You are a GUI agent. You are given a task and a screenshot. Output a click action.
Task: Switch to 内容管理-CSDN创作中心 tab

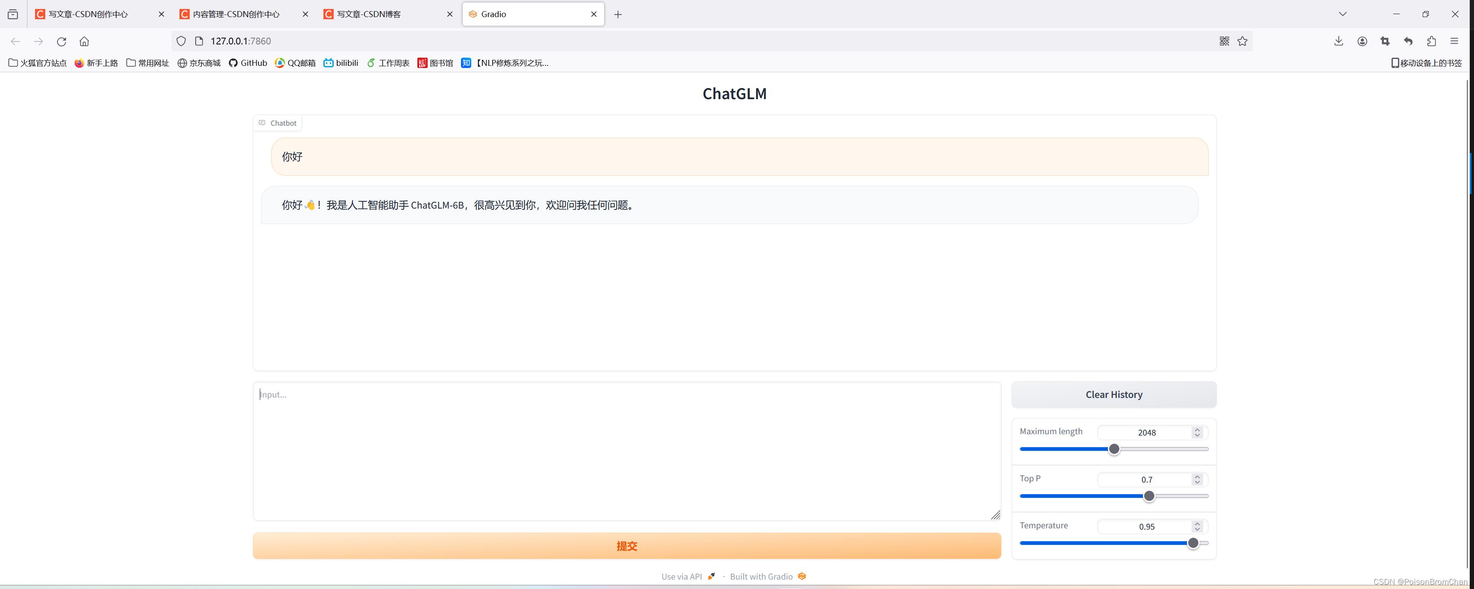(x=244, y=14)
